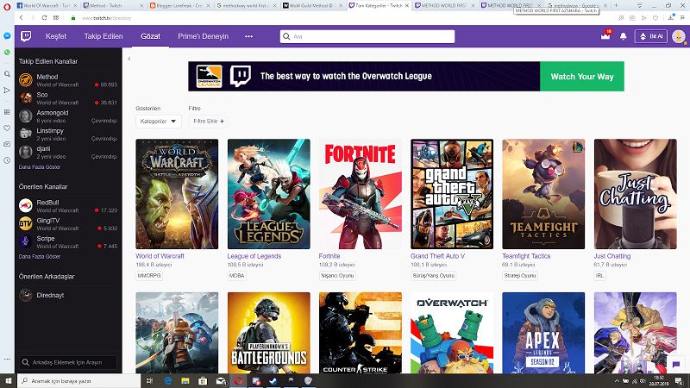Open the Prime loot crown icon
This screenshot has height=388, width=690.
click(x=605, y=36)
